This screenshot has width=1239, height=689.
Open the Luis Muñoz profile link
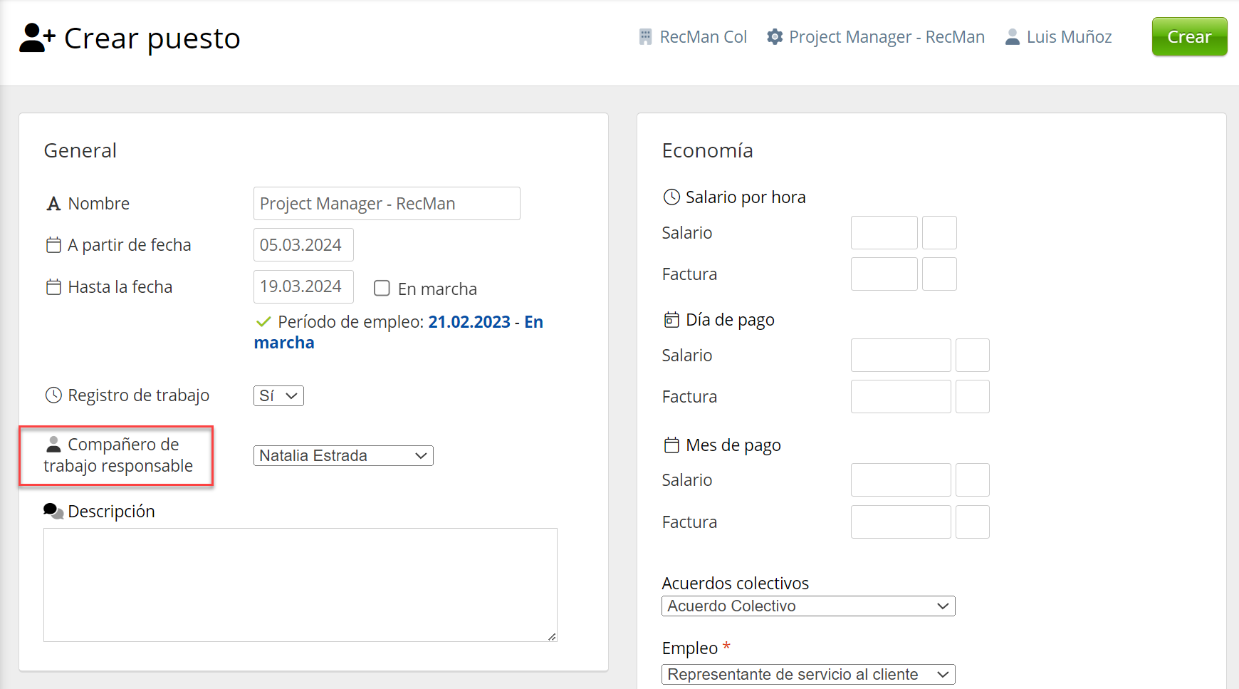point(1069,37)
